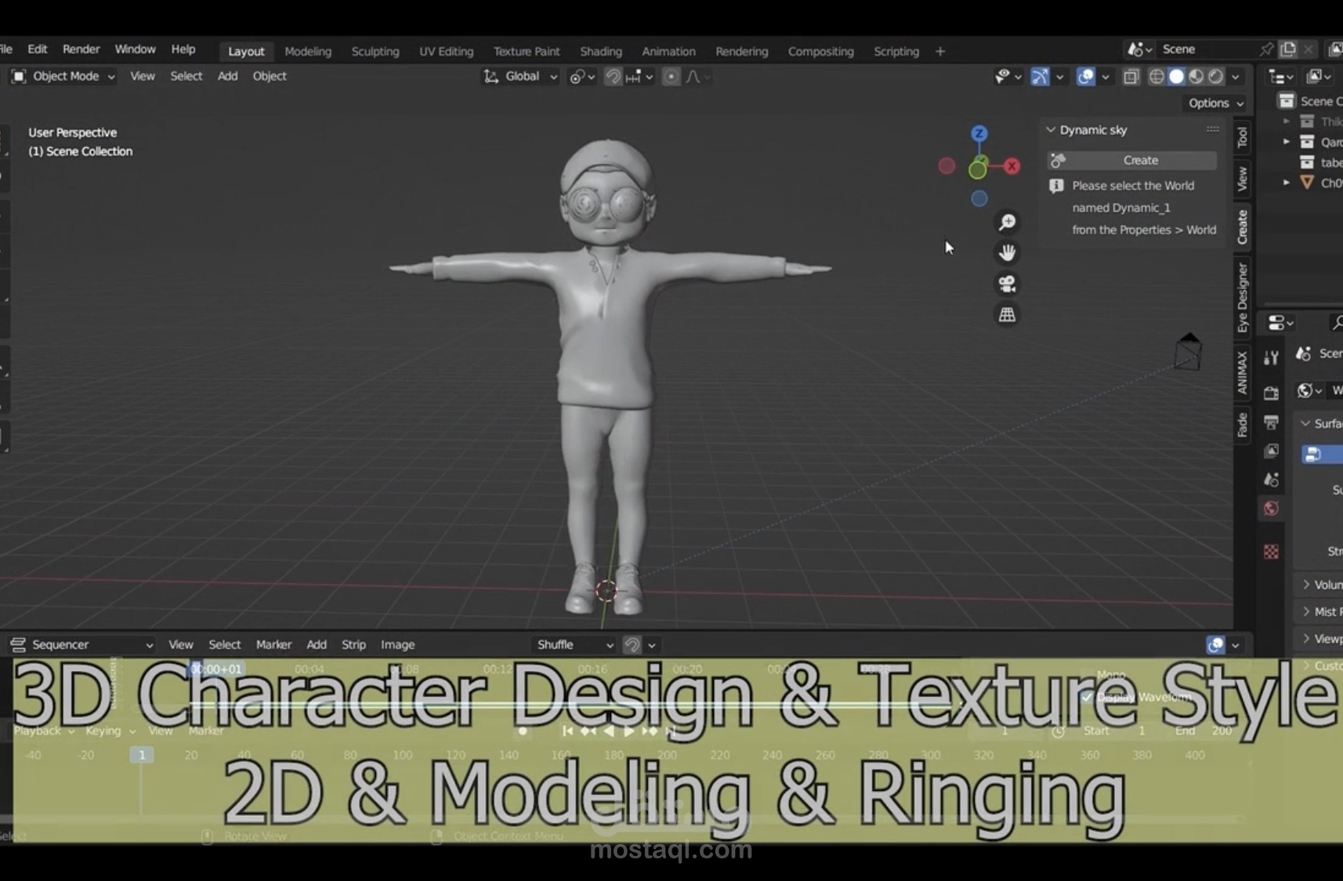Screen dimensions: 1343x881
Task: Toggle snapping magnet in 3D viewport header
Action: pyautogui.click(x=614, y=77)
